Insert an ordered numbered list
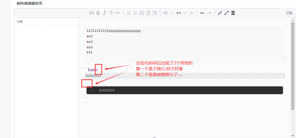The height and width of the screenshot is (138, 296). tap(135, 13)
